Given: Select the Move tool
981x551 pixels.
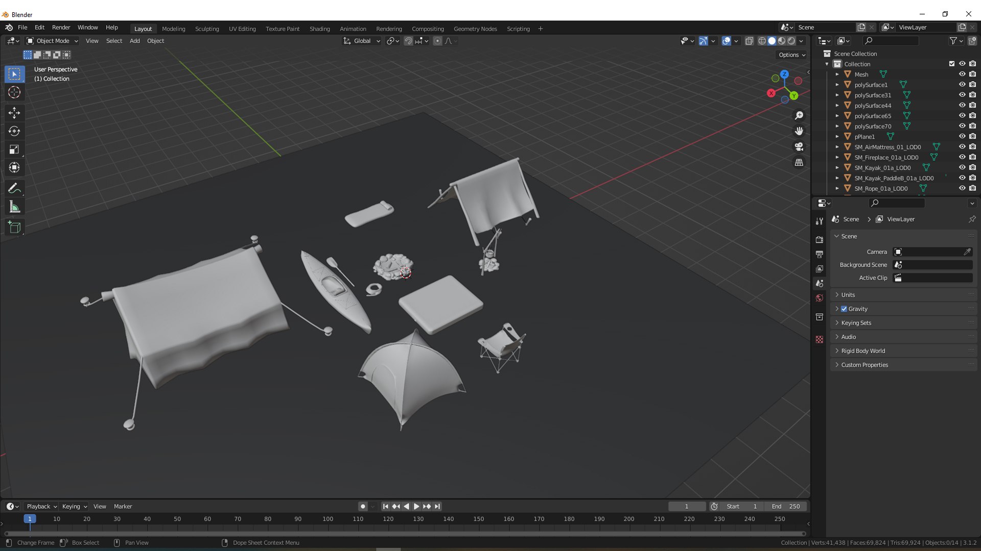Looking at the screenshot, I should 14,112.
